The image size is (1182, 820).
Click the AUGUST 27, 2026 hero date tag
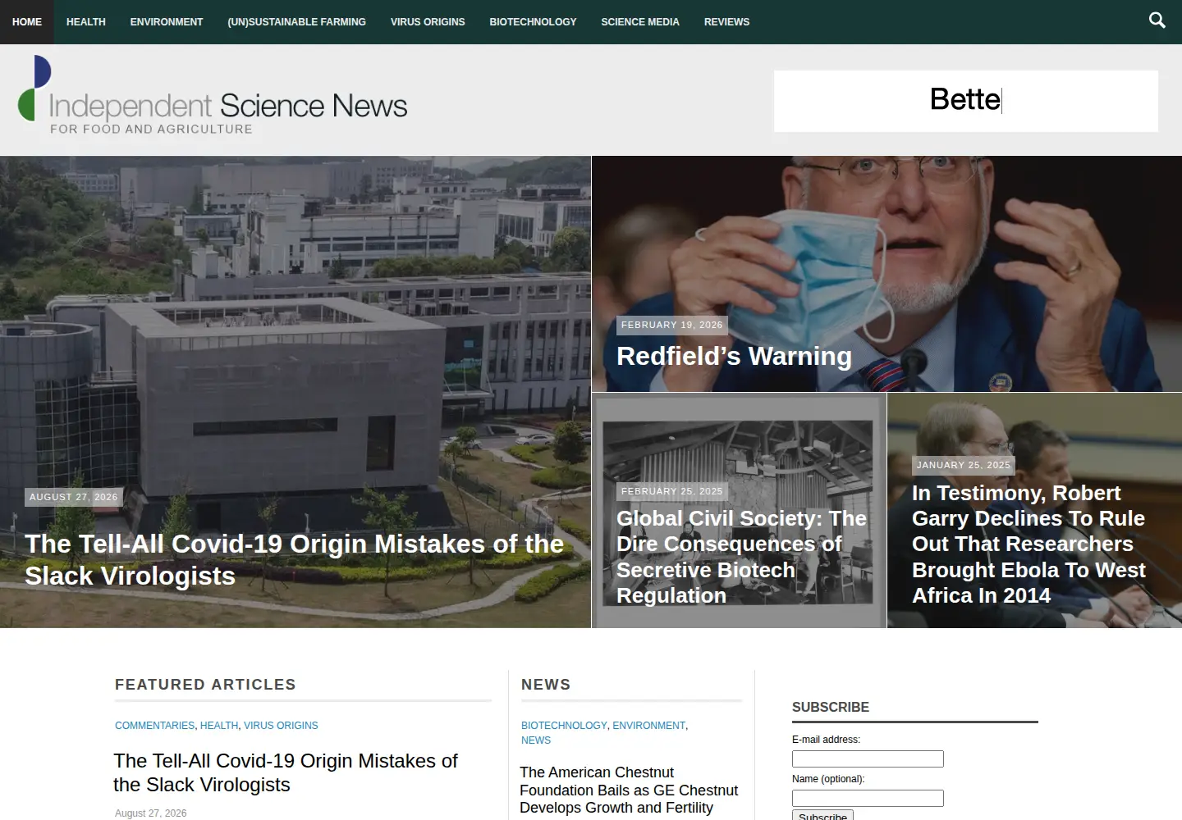(x=74, y=497)
